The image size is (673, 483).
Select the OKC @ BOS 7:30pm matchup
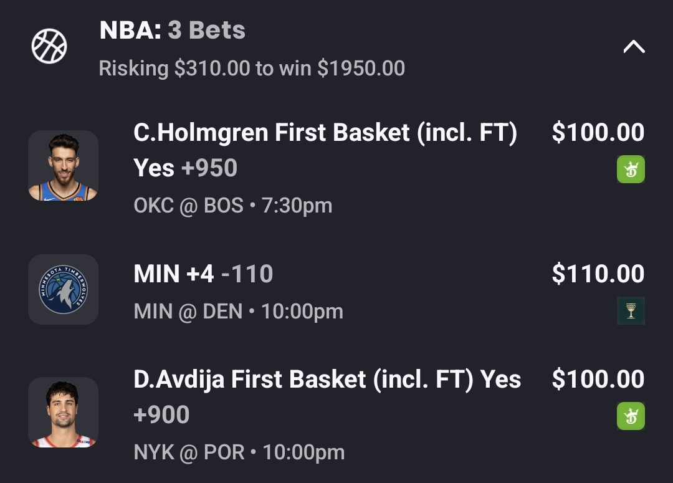[233, 205]
